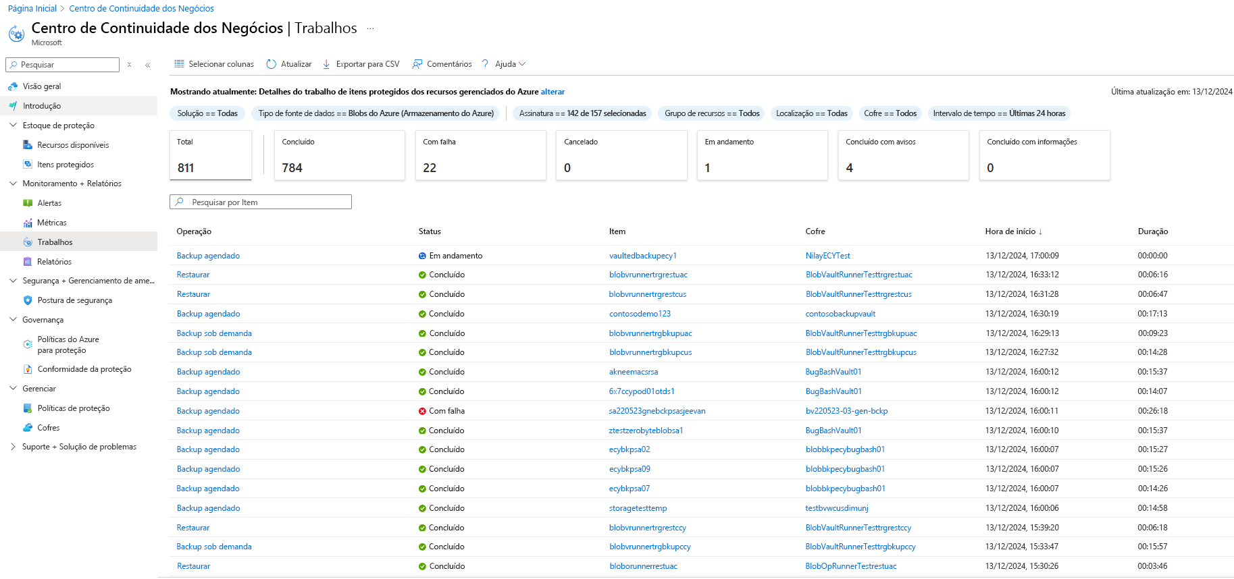Sort by Duração column header
This screenshot has height=579, width=1234.
coord(1152,231)
